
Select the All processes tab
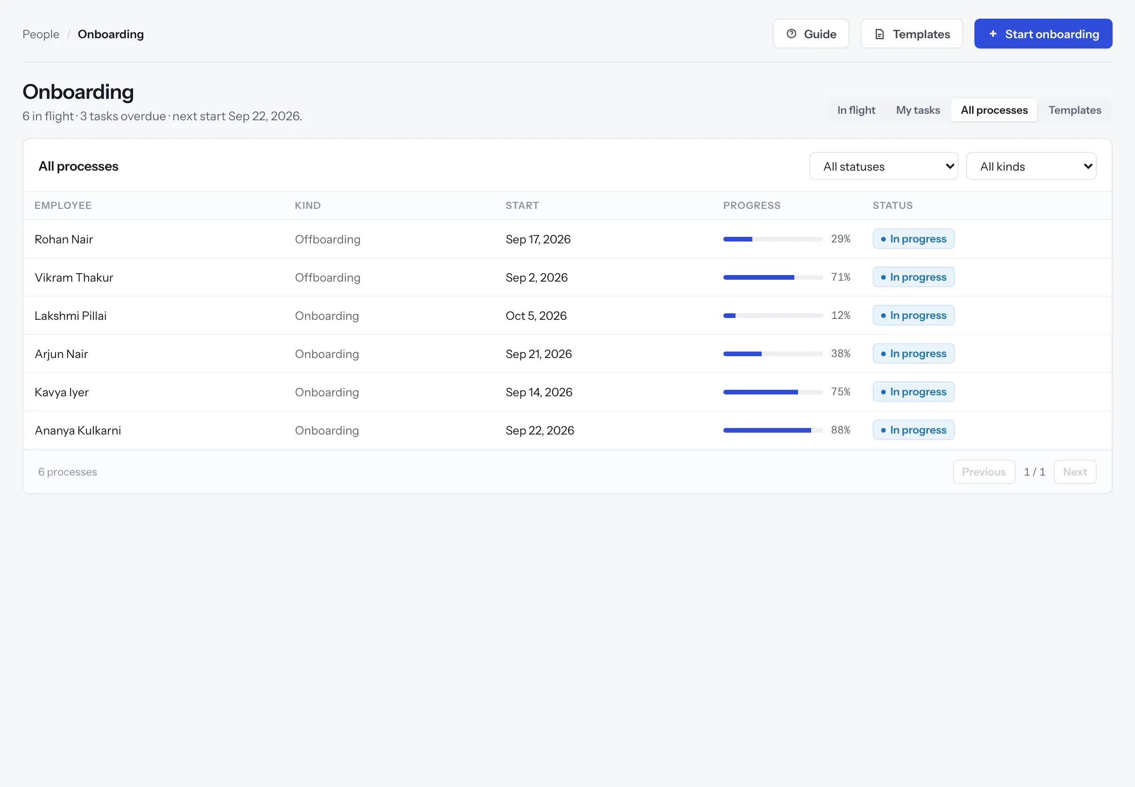click(994, 110)
